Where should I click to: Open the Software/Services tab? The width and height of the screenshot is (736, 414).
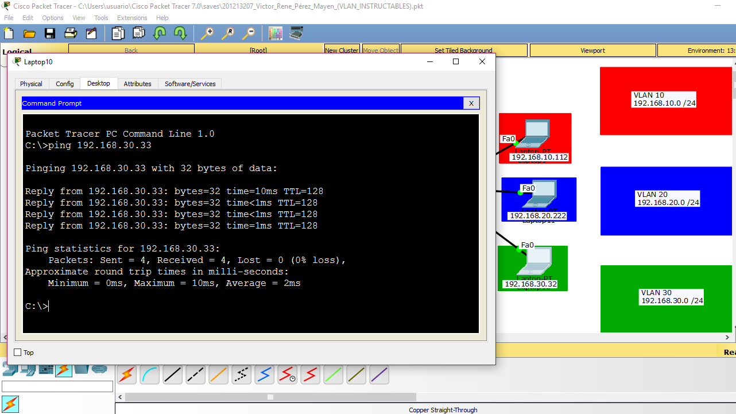coord(190,84)
